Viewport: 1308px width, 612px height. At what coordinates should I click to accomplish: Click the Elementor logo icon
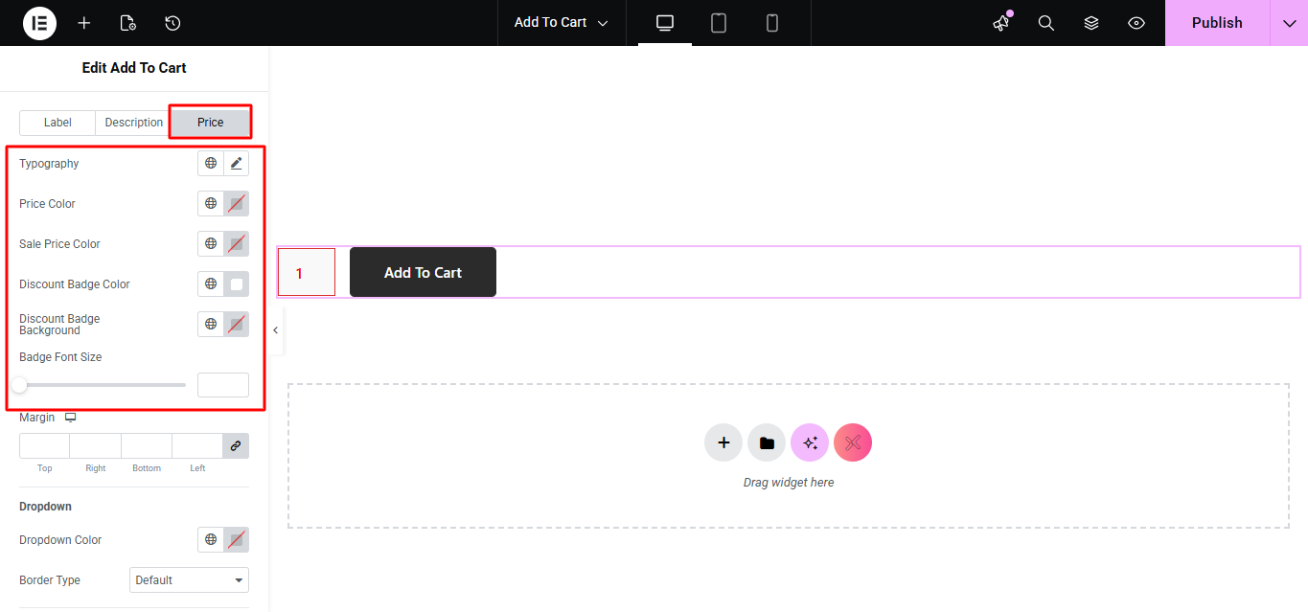(x=39, y=23)
